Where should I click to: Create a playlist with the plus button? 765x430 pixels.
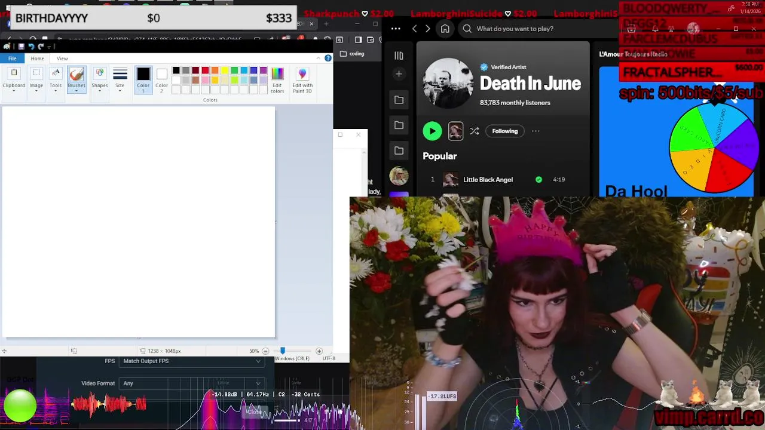pos(399,74)
